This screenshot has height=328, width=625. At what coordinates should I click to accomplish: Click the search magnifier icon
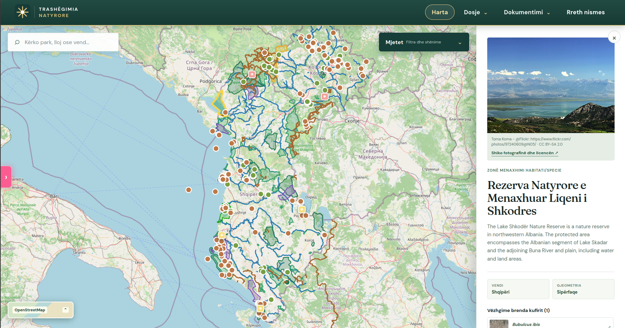[17, 42]
